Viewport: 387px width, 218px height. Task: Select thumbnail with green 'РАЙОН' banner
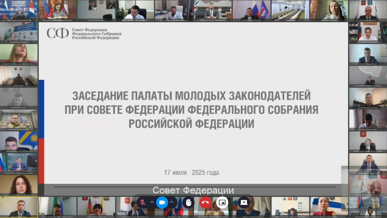click(x=19, y=163)
